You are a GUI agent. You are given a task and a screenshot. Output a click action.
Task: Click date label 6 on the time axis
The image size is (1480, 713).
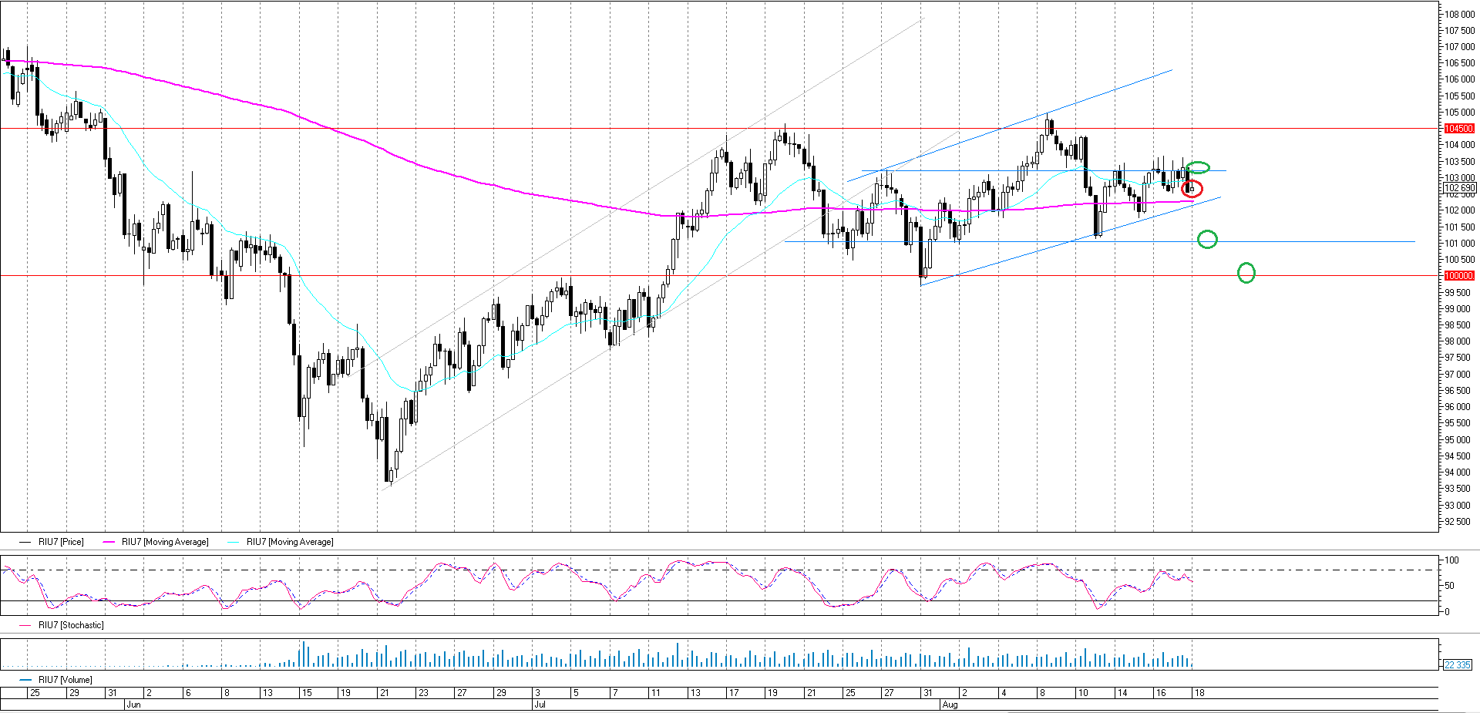188,693
